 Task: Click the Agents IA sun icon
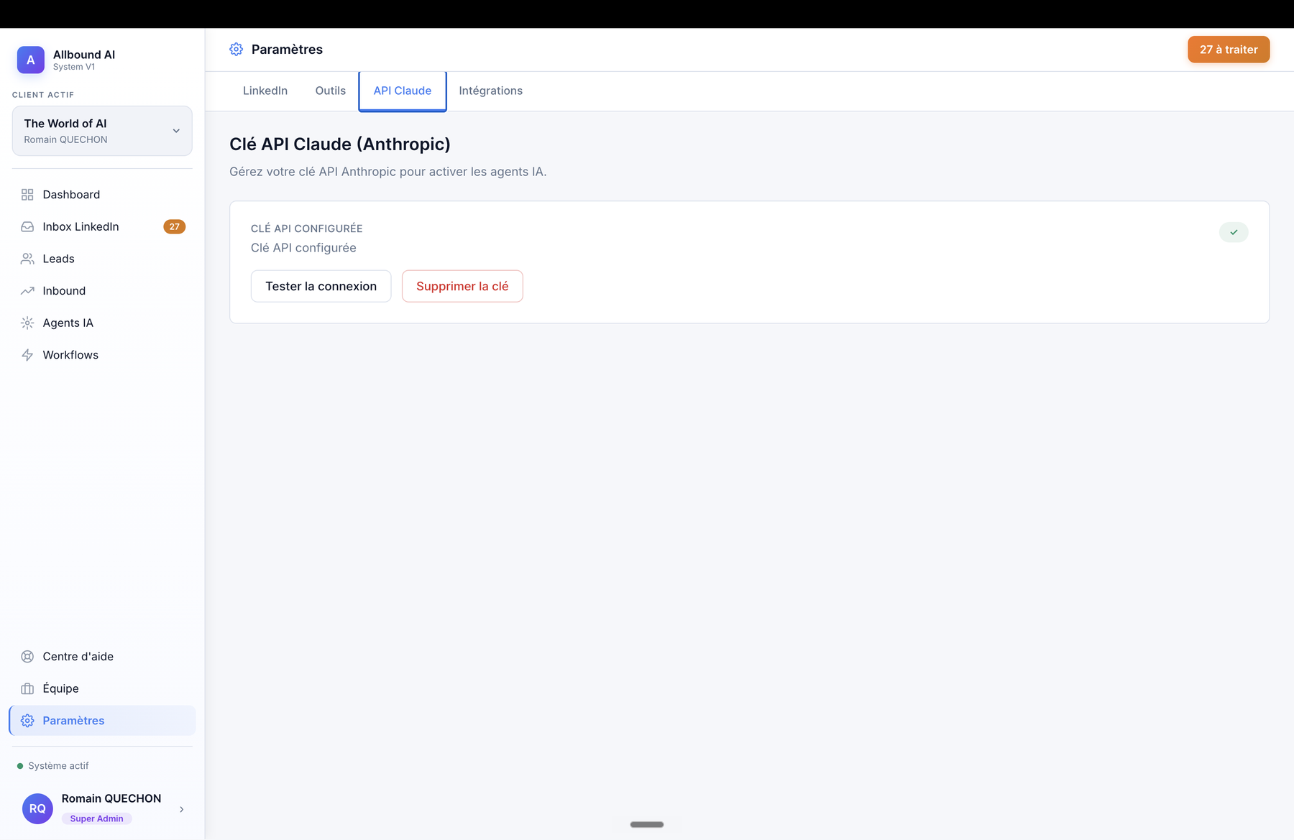point(27,323)
